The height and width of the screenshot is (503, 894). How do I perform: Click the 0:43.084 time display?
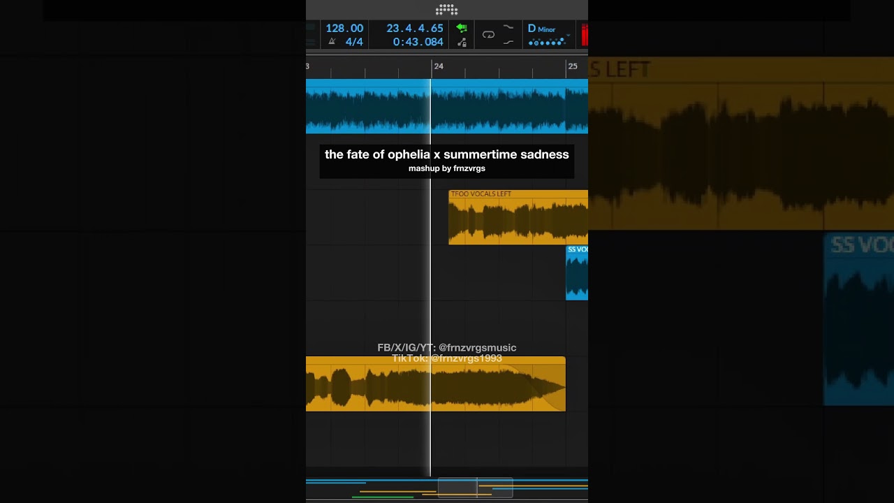click(418, 42)
